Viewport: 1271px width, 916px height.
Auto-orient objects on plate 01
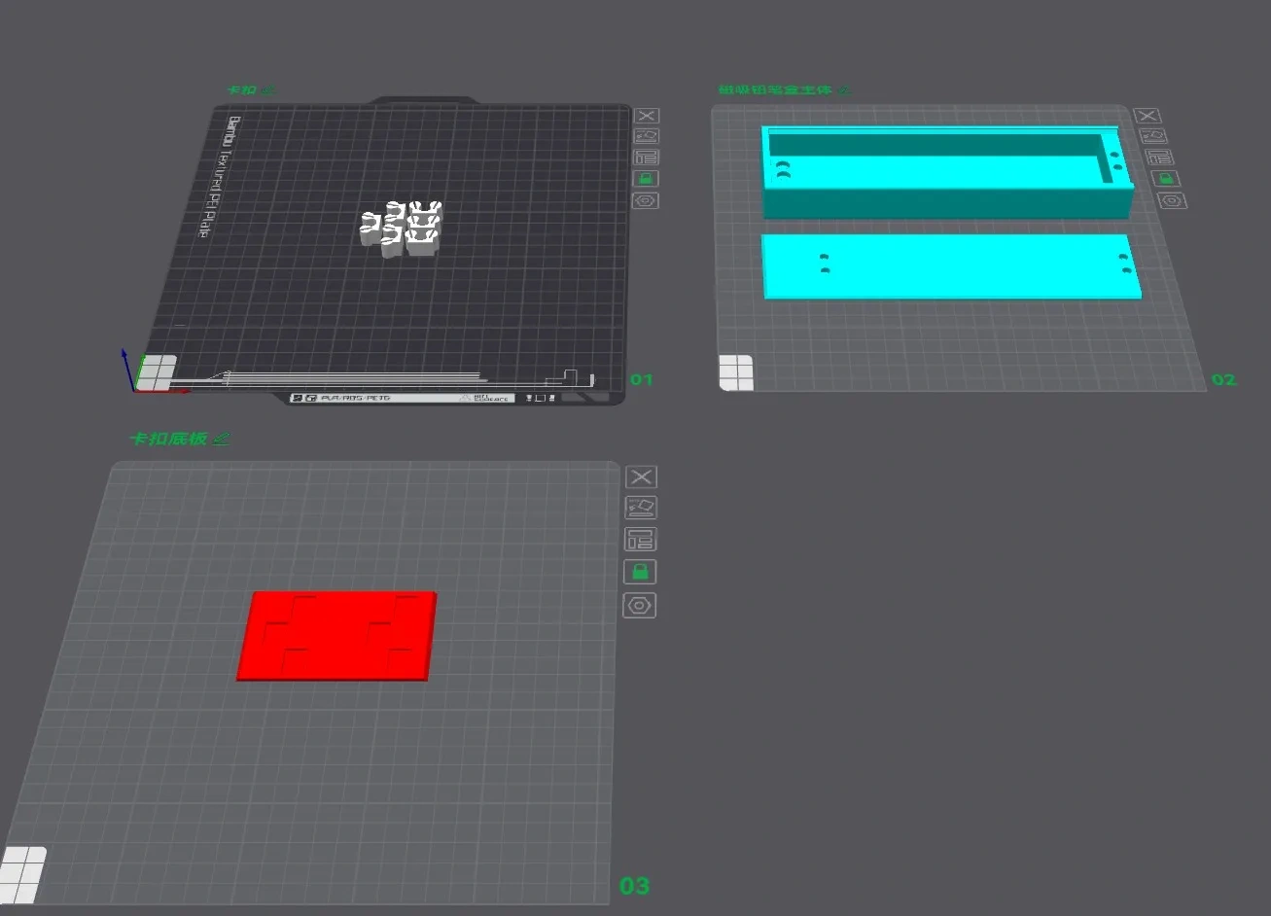pyautogui.click(x=647, y=136)
